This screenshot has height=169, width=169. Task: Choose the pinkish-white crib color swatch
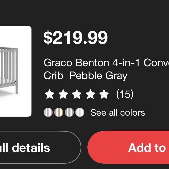pos(48,112)
